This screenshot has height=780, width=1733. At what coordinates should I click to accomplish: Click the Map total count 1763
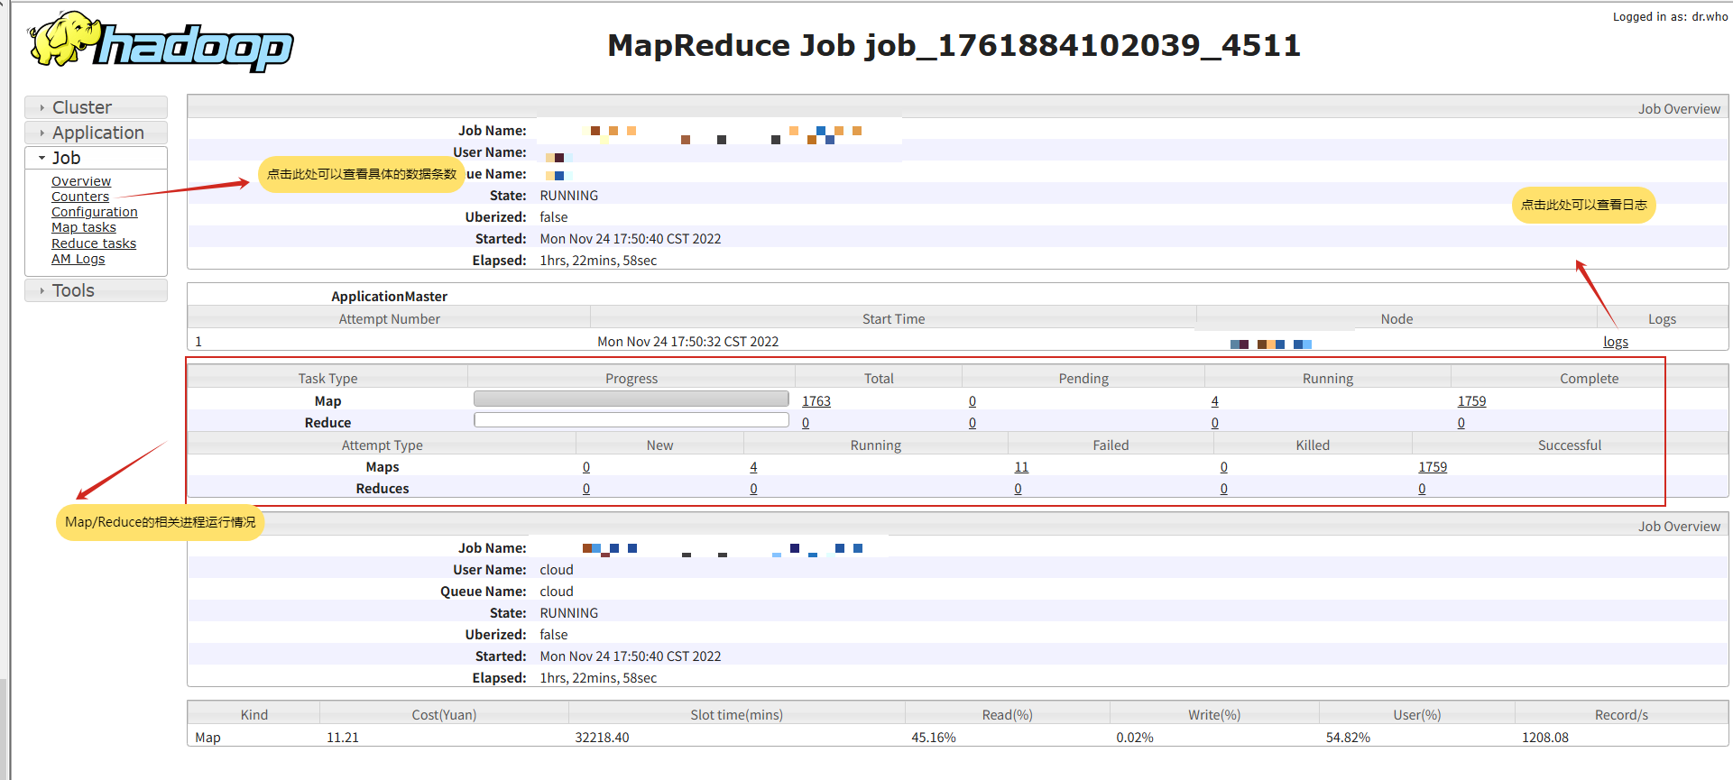pos(816,401)
